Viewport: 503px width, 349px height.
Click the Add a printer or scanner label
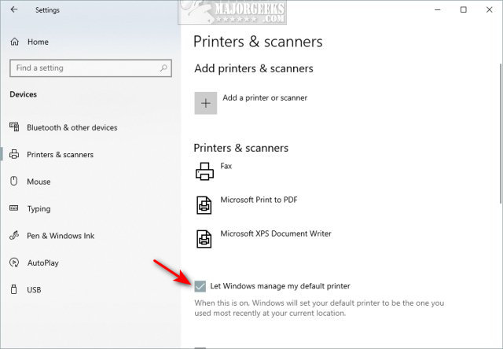[x=265, y=98]
